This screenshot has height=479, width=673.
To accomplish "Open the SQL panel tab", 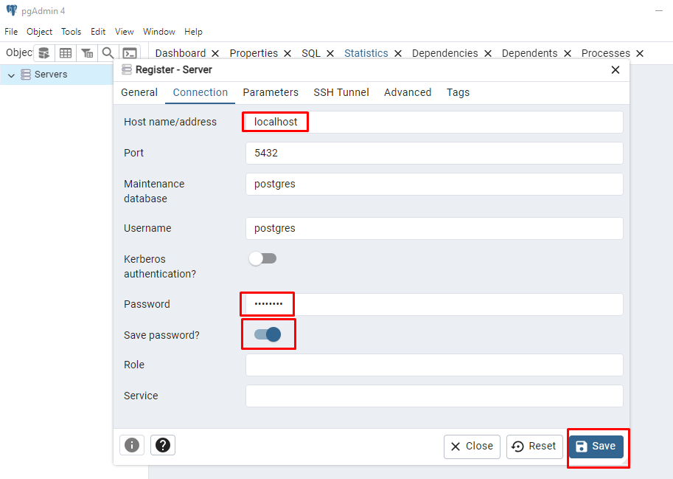I will pyautogui.click(x=311, y=53).
